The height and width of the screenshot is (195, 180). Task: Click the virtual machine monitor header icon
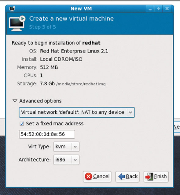click(17, 23)
